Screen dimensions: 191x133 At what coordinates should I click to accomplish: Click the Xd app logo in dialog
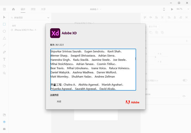55,33
